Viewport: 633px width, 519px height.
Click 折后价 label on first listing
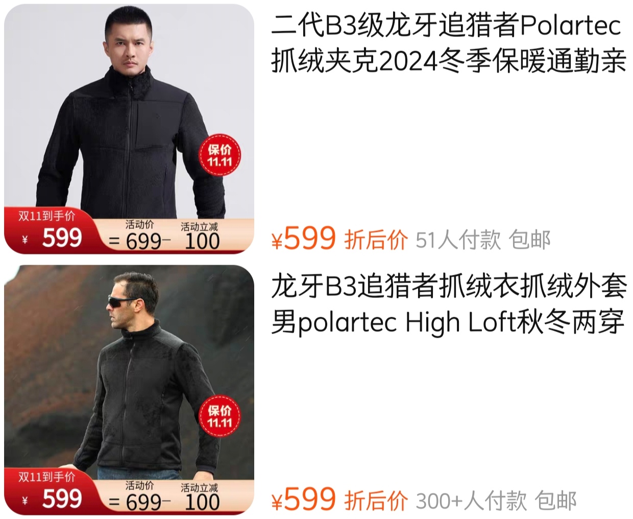(x=376, y=240)
